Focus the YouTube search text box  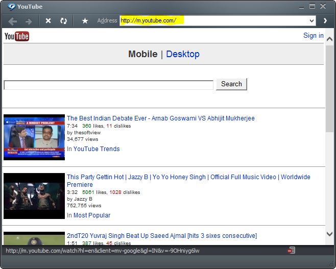coord(109,85)
